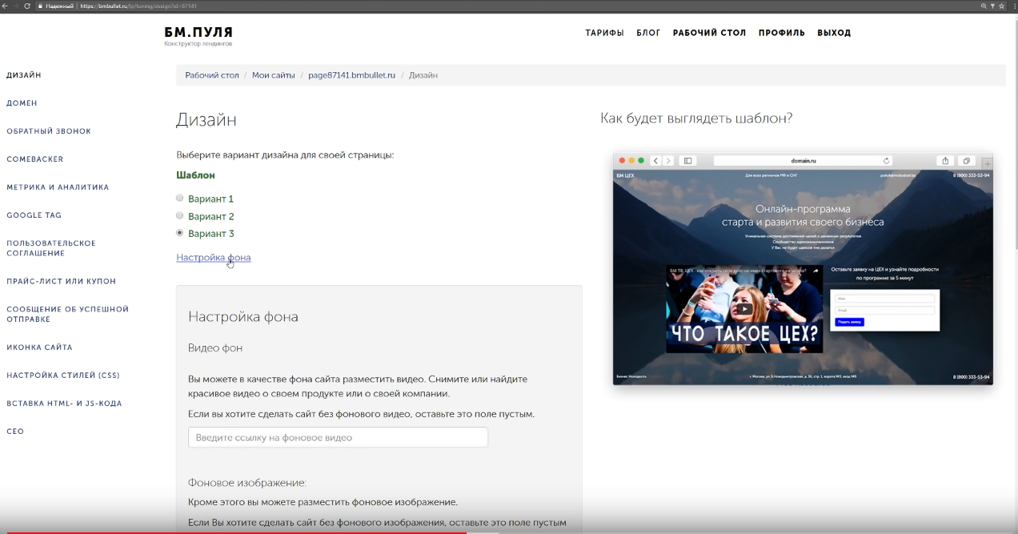Go to ПРОФИЛЬ in the top navigation
Image resolution: width=1018 pixels, height=534 pixels.
[781, 33]
